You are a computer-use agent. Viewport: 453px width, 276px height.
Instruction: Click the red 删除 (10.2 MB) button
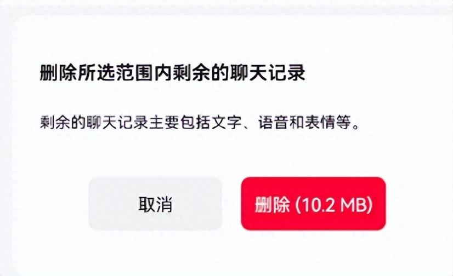click(314, 204)
